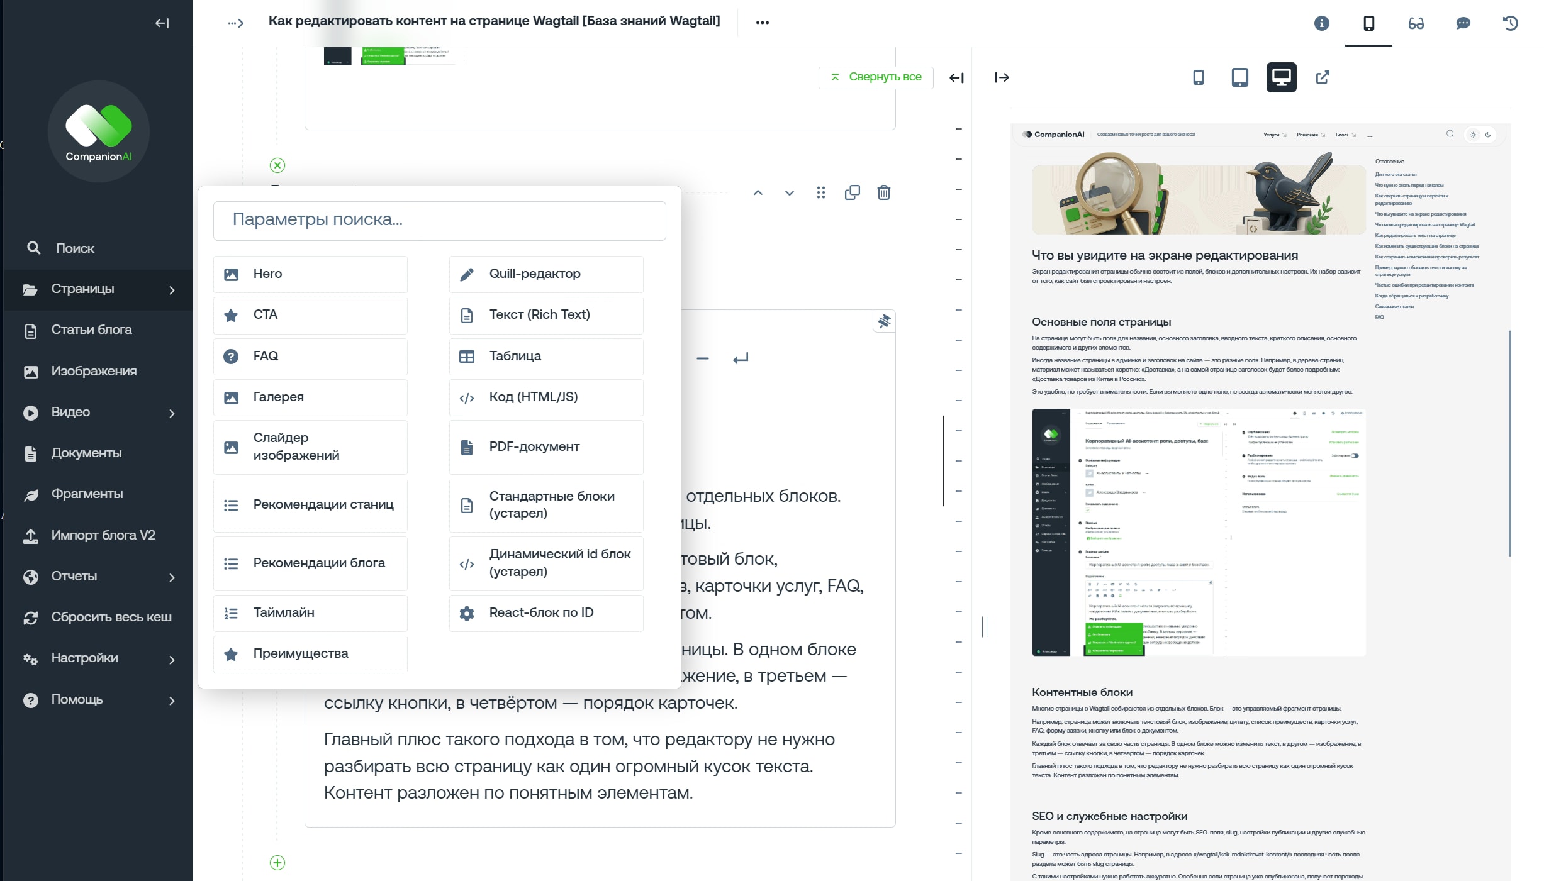Image resolution: width=1544 pixels, height=881 pixels.
Task: Select the Рекомендации блога block
Action: click(310, 563)
